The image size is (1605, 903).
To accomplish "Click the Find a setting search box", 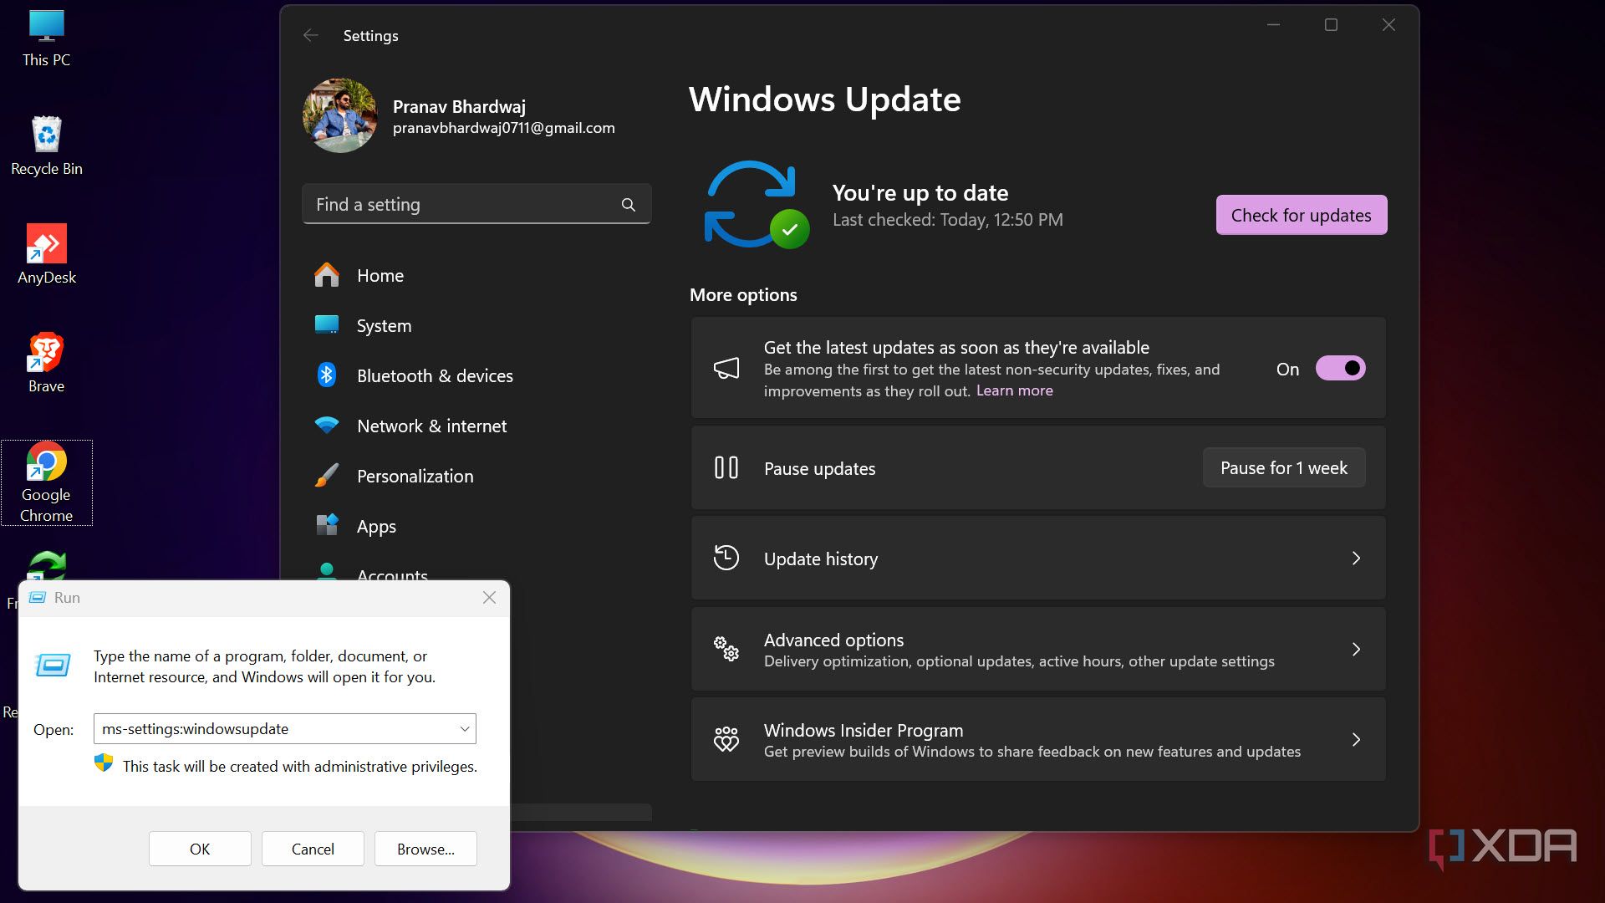I will [476, 205].
